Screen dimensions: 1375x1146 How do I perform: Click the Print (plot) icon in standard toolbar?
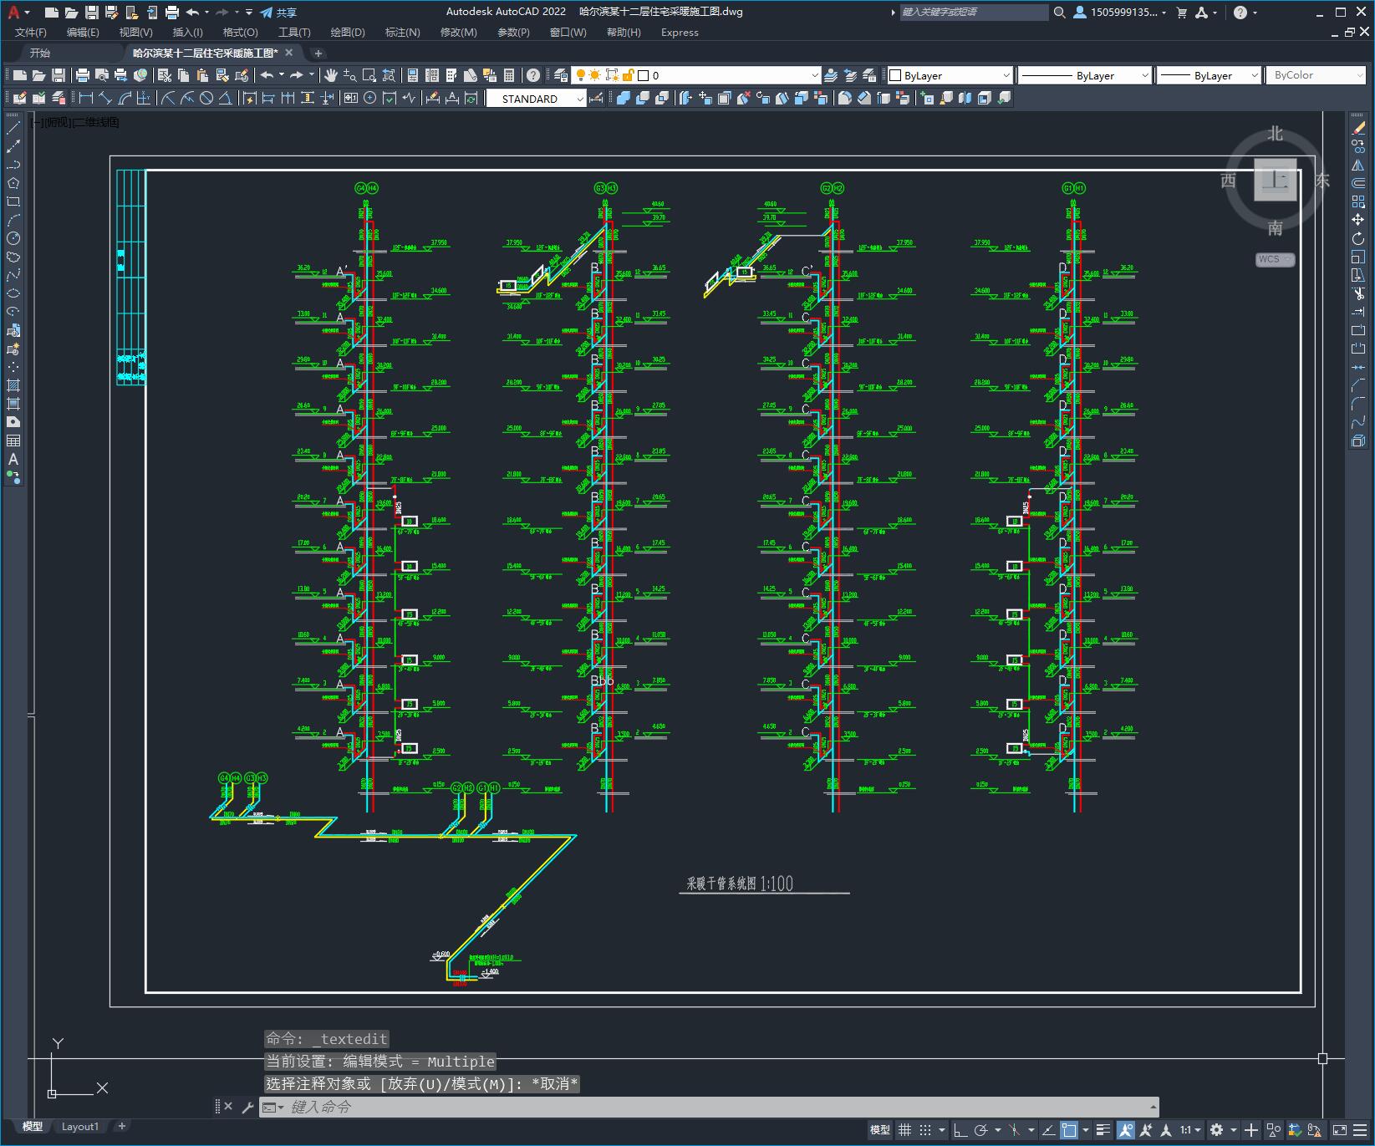(83, 75)
